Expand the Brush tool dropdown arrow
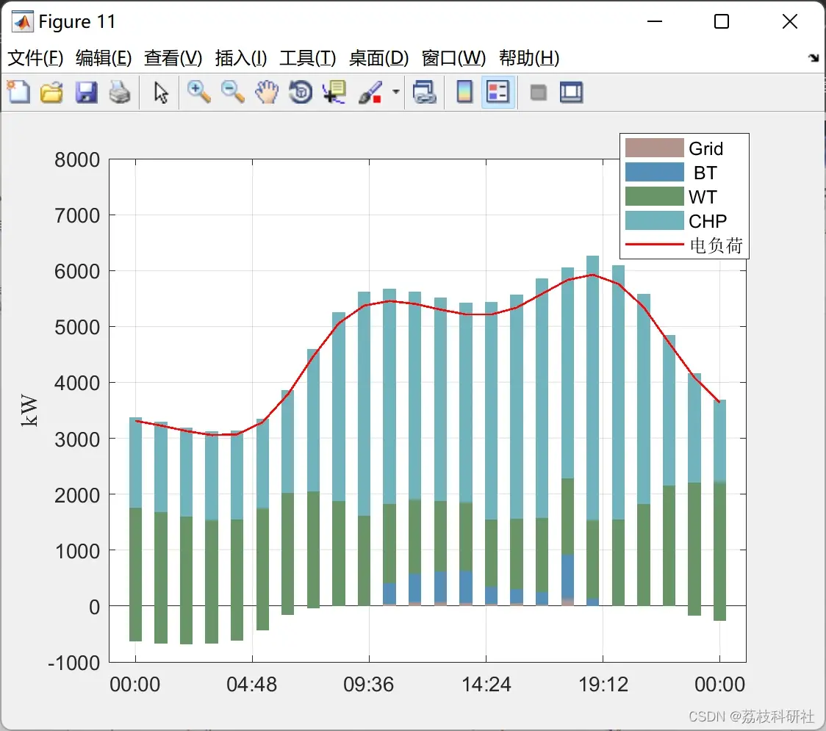The image size is (826, 731). click(396, 92)
